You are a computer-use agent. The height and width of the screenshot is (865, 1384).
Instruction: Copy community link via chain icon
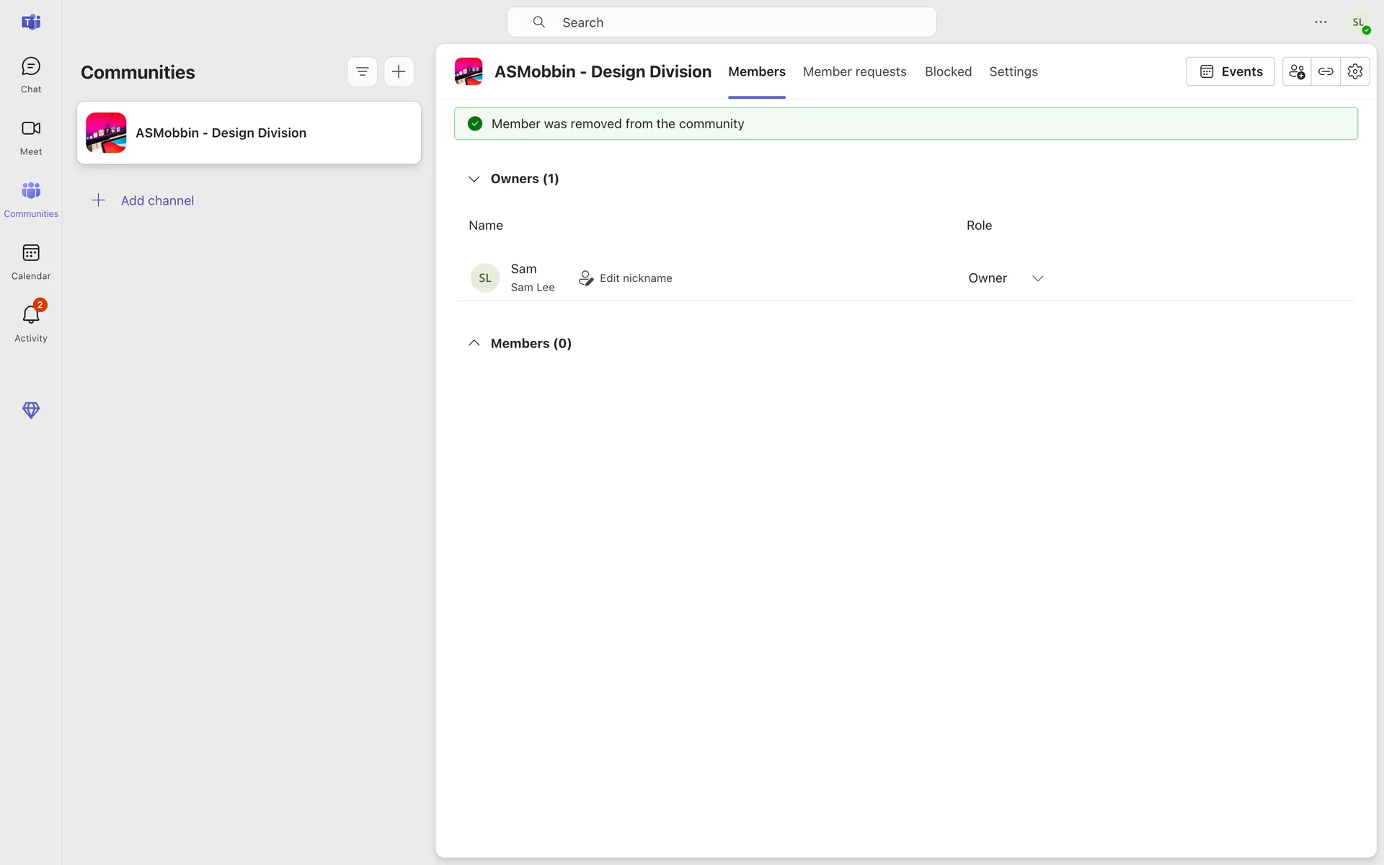(x=1326, y=71)
